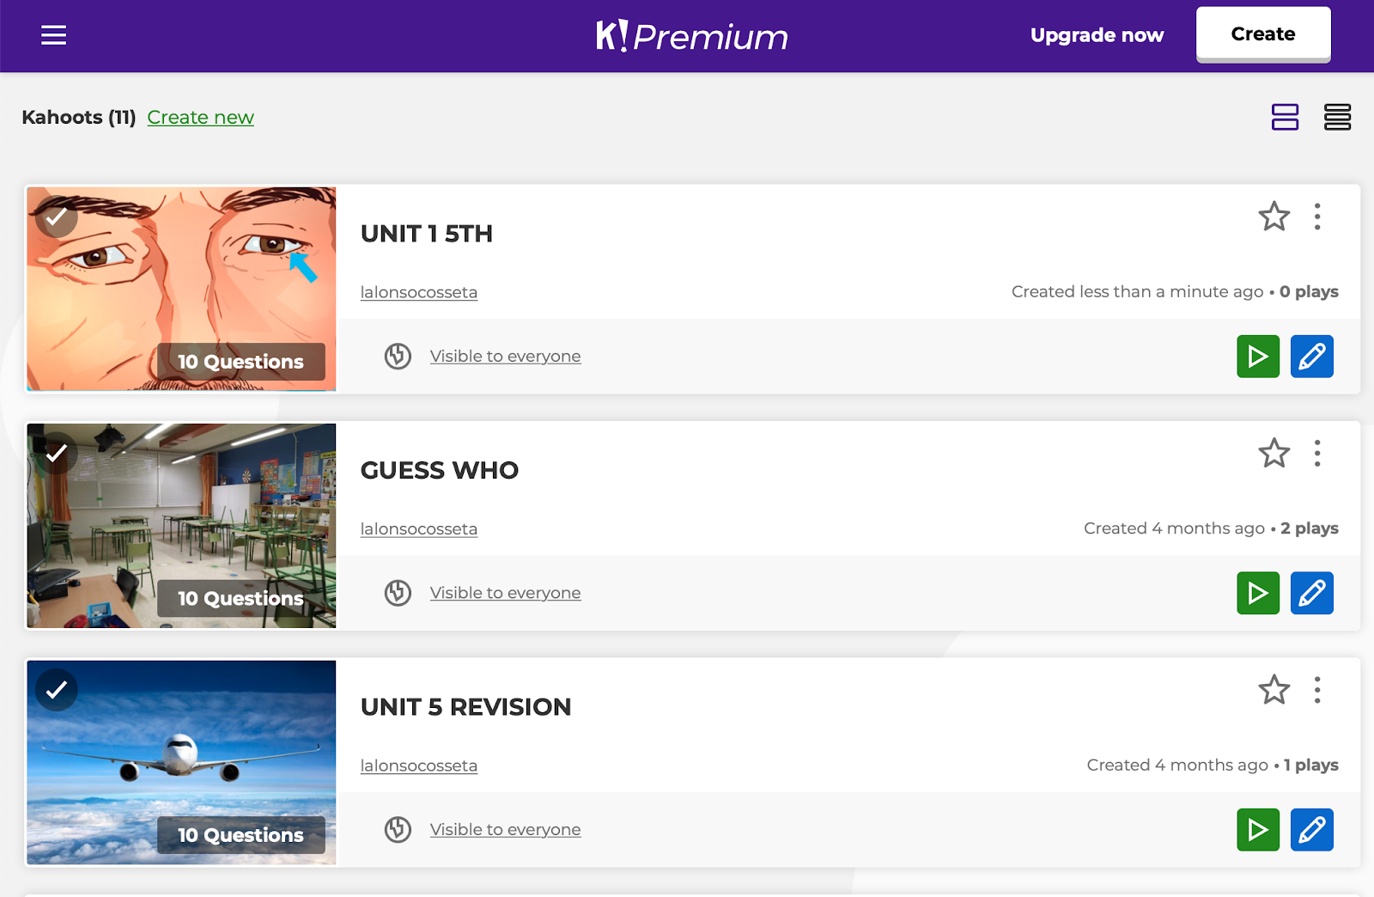Switch to expanded card view

1285,117
